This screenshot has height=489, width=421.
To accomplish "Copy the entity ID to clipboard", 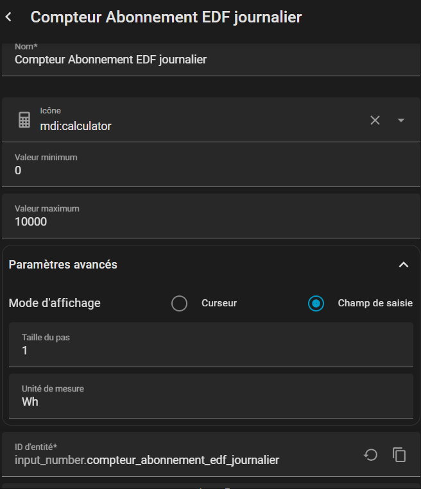I will 399,454.
